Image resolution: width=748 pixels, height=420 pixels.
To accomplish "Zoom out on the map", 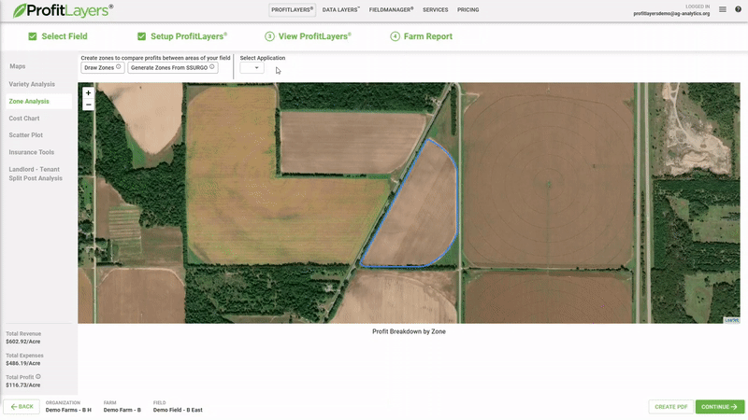I will pos(88,105).
